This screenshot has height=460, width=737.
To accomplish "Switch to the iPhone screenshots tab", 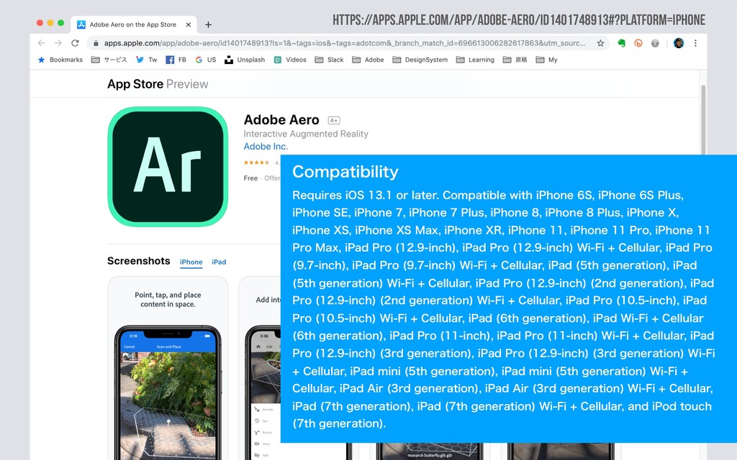I will [191, 262].
